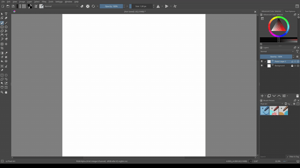Create a new document from toolbar
The height and width of the screenshot is (168, 300).
pos(3,6)
